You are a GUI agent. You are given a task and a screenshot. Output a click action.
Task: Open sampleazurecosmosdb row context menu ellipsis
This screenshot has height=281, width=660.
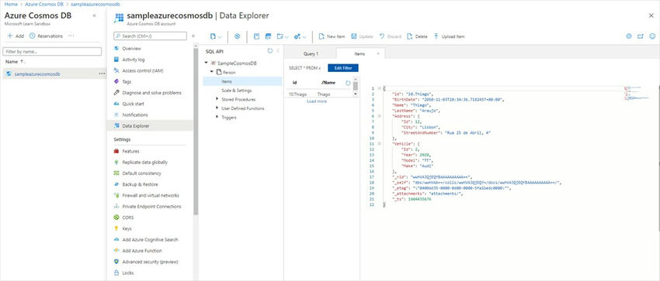point(102,74)
